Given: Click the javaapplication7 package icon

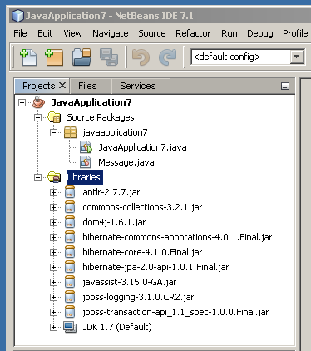Looking at the screenshot, I should coord(70,132).
